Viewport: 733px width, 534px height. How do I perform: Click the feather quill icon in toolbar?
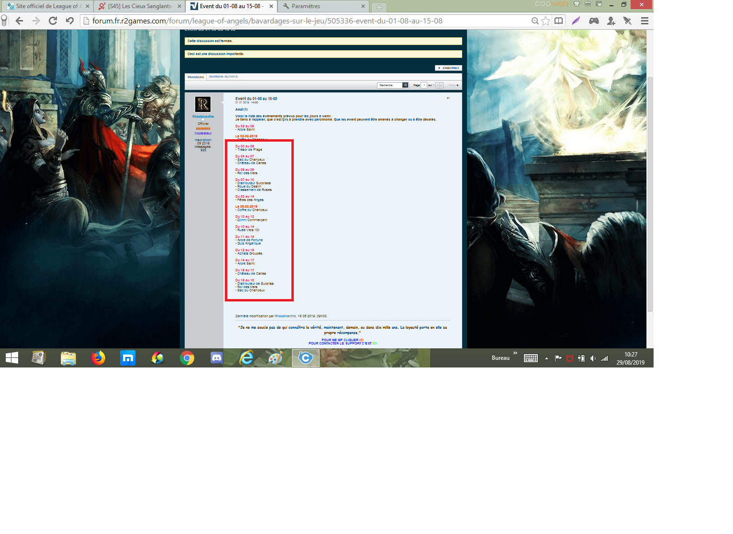(576, 21)
